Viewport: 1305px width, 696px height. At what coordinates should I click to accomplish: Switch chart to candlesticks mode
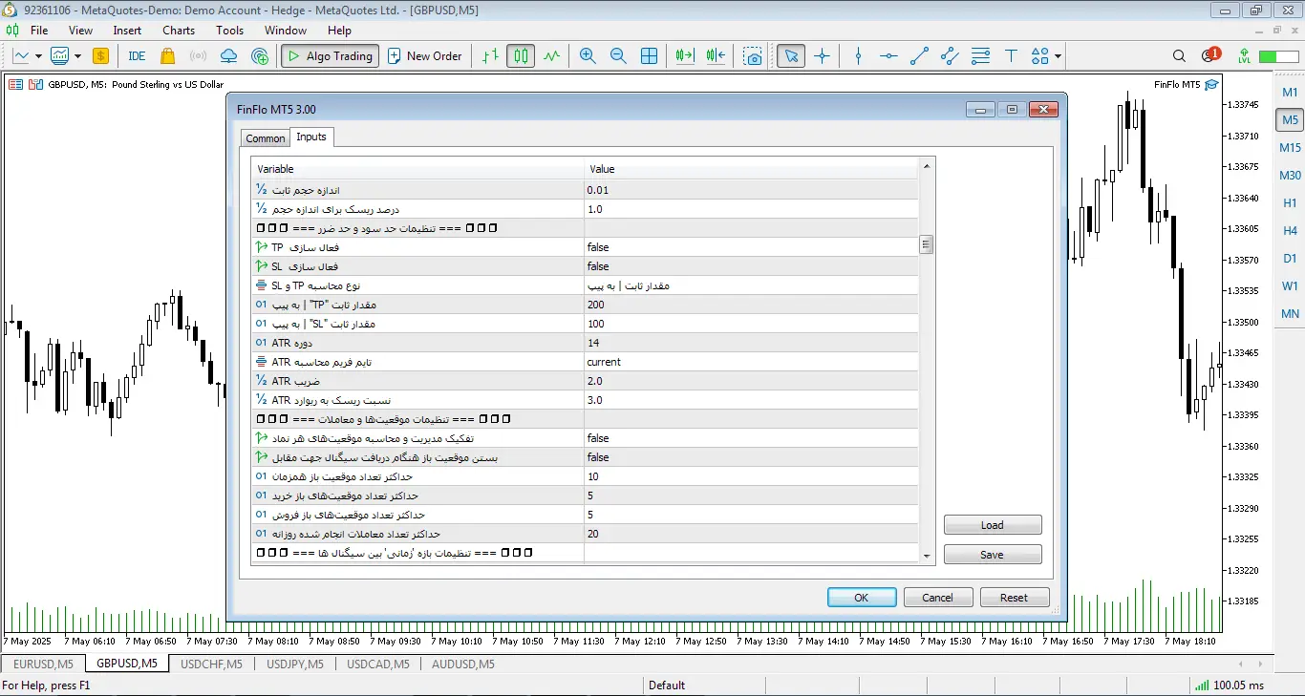click(x=521, y=56)
